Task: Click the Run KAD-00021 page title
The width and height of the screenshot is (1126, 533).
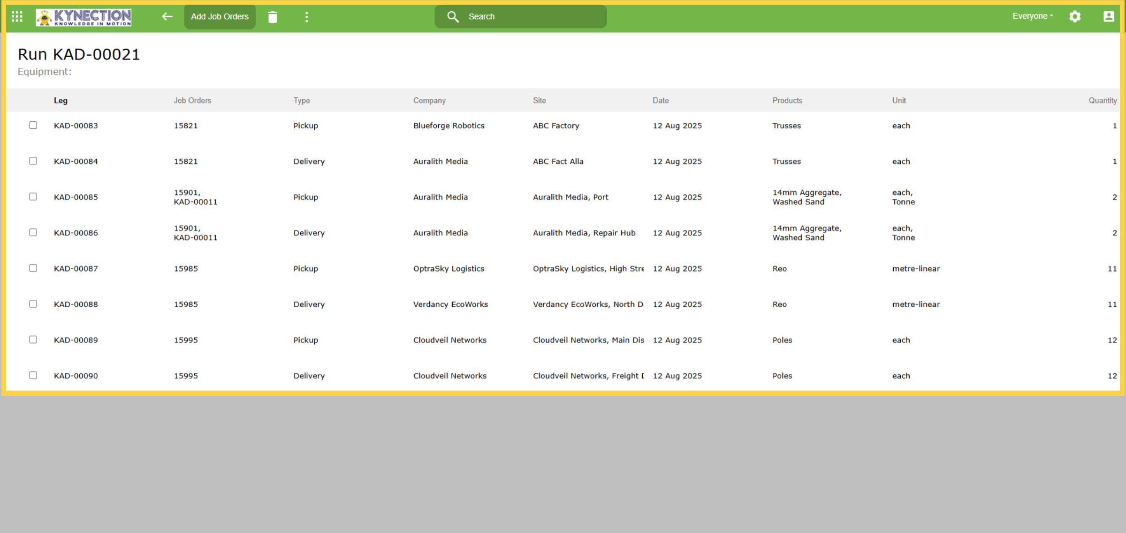Action: click(x=79, y=54)
